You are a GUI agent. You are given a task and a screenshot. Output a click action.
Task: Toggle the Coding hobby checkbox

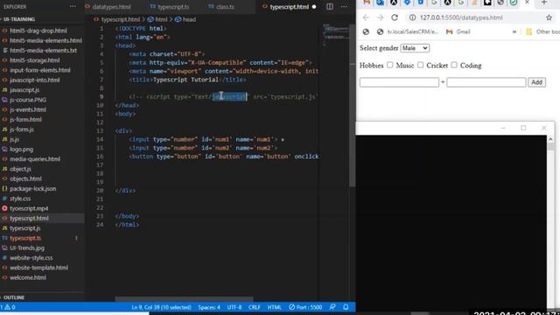click(454, 65)
